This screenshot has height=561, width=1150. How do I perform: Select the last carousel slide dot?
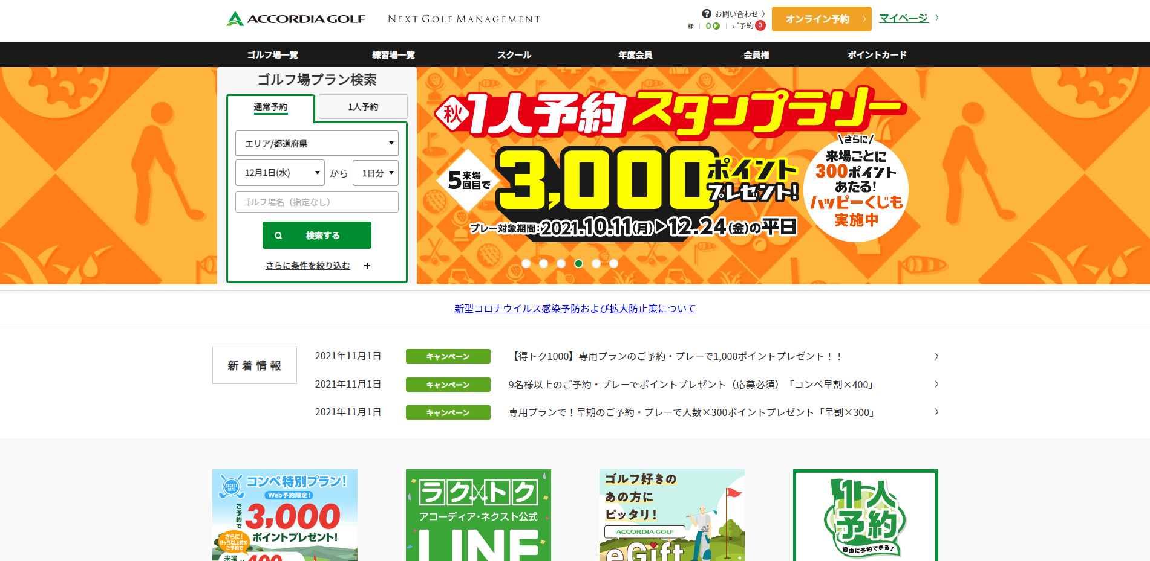[x=614, y=263]
